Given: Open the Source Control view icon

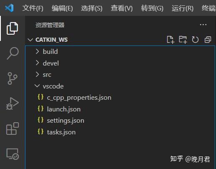Looking at the screenshot, I should [12, 78].
